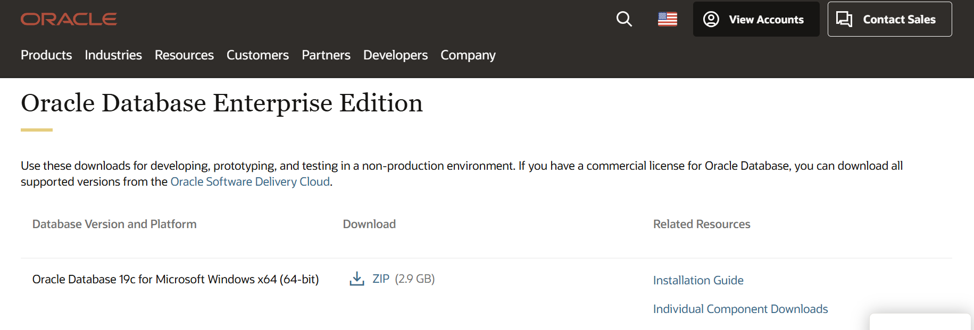Follow the Oracle Software Delivery Cloud link

click(250, 181)
